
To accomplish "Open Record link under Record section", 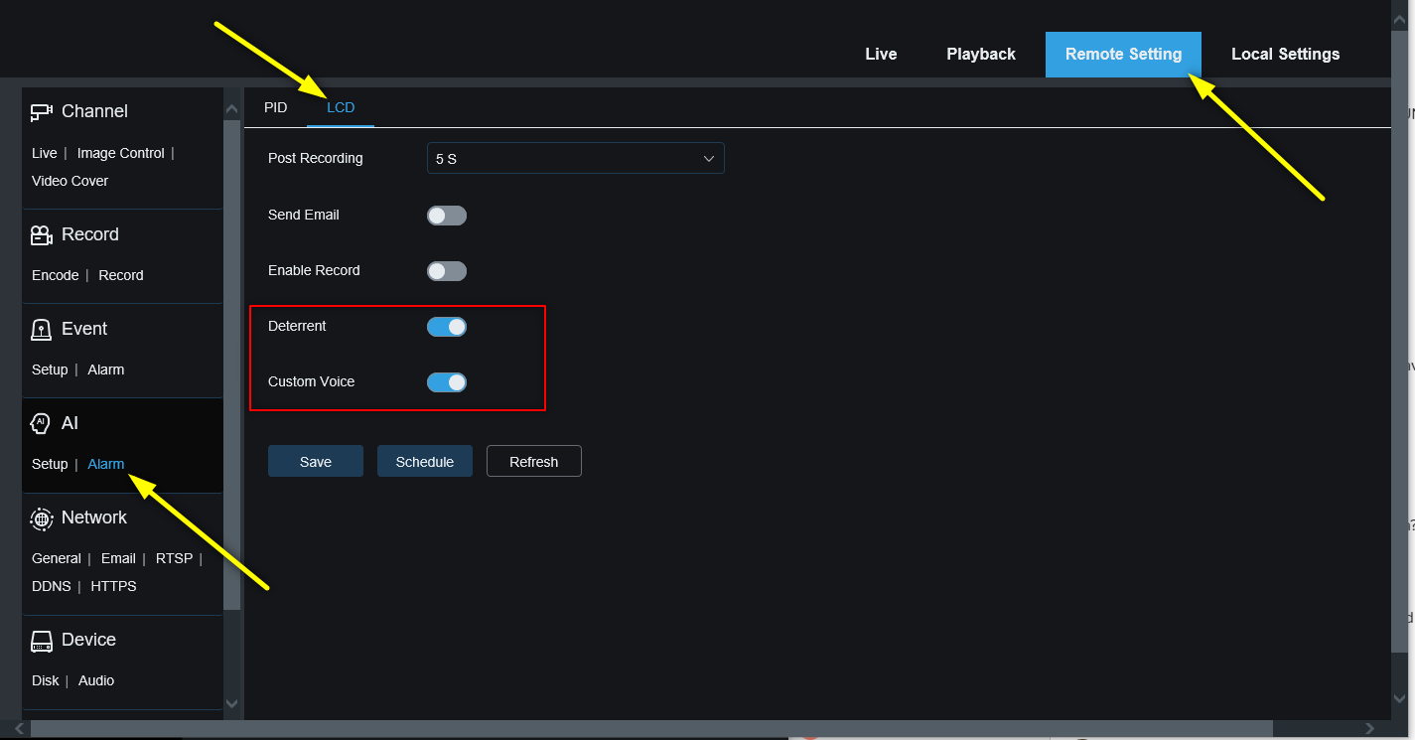I will pyautogui.click(x=121, y=275).
